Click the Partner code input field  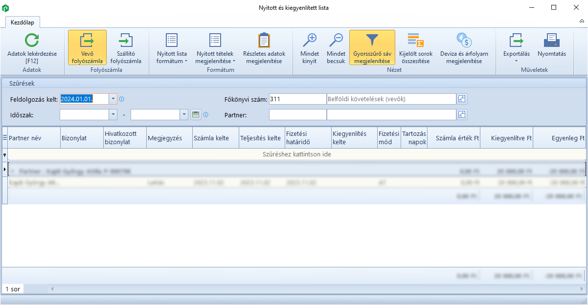[x=297, y=115]
